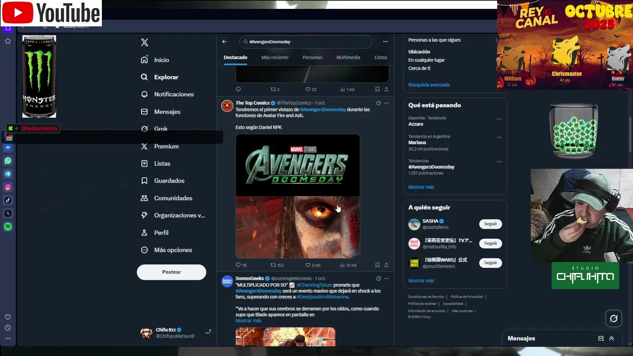This screenshot has height=356, width=633.
Task: Open Grok icon on SomosGeeks post
Action: click(378, 278)
